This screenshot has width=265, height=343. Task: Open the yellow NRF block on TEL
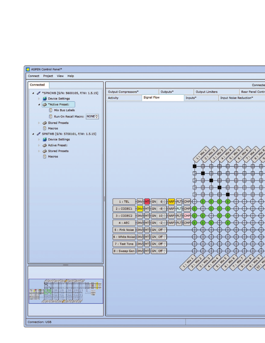tap(171, 202)
